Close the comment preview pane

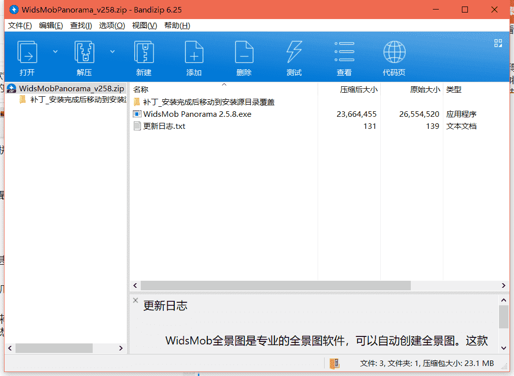click(x=135, y=300)
